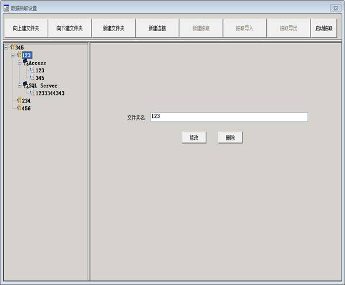
Task: Click the 1233344343 connection icon
Action: (32, 93)
